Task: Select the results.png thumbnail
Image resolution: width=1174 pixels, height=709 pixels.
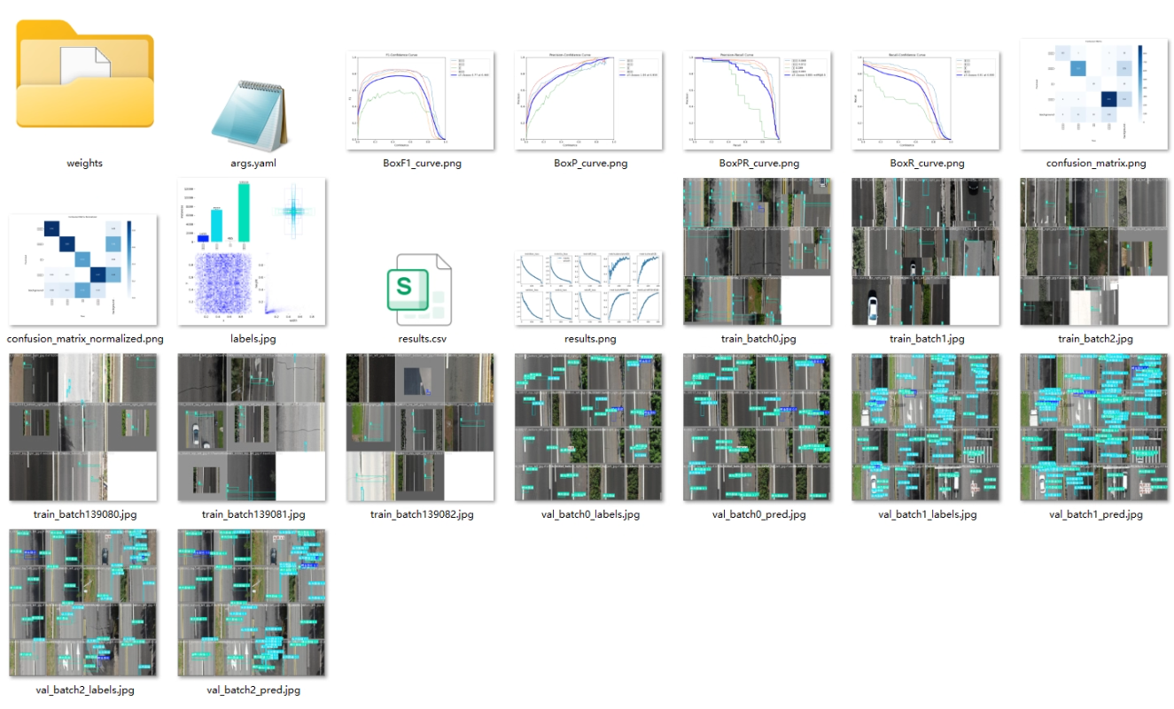Action: point(589,289)
